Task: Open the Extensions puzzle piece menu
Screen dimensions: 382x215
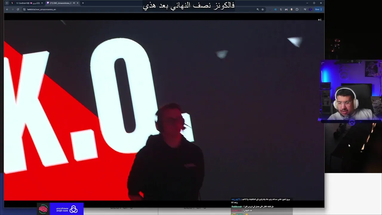Action: [297, 9]
